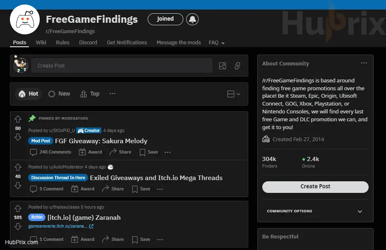Screen dimensions: 386x250
Task: Open more options for Exiled Giveaways post
Action: click(160, 189)
